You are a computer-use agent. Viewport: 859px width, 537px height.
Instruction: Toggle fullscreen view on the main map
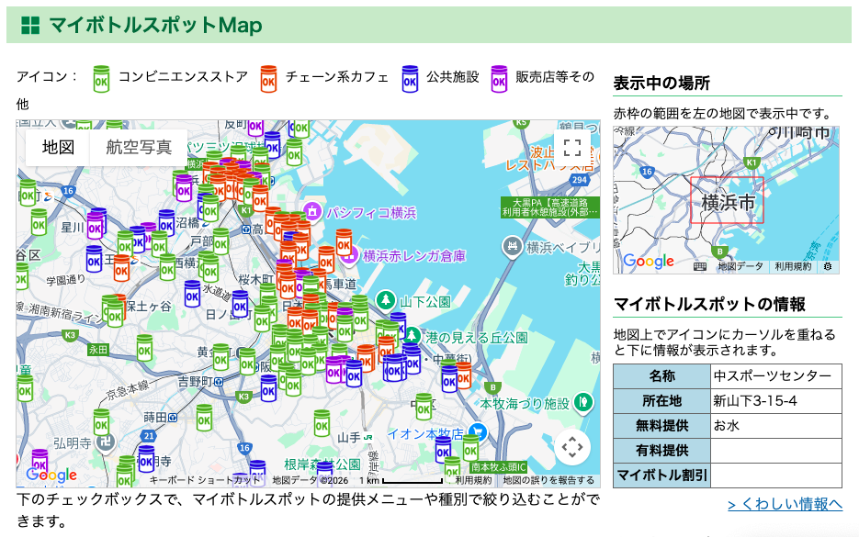point(572,149)
